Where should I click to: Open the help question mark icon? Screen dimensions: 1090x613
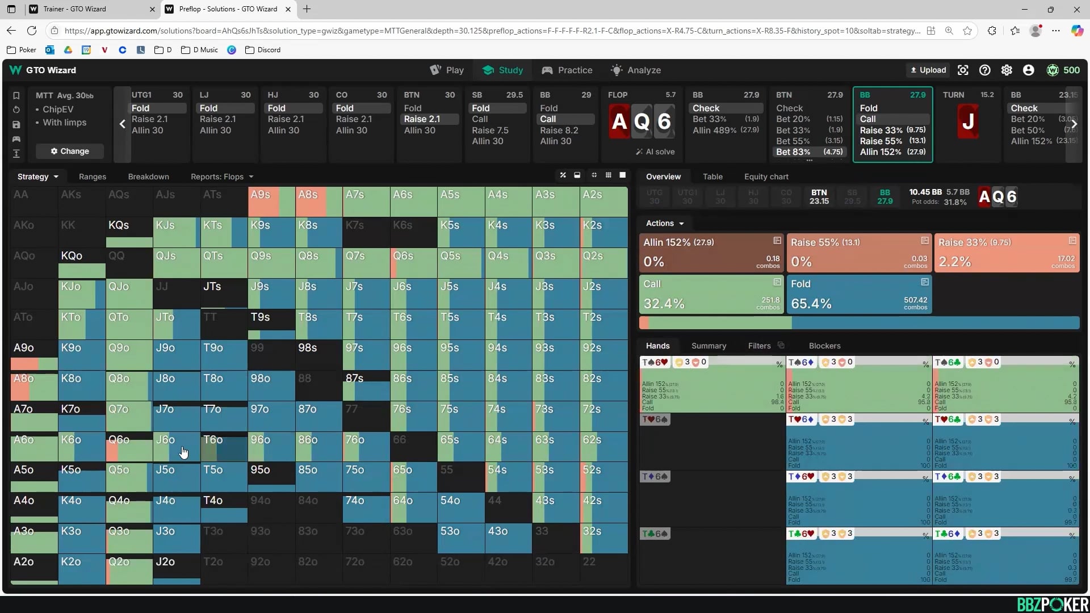tap(985, 70)
